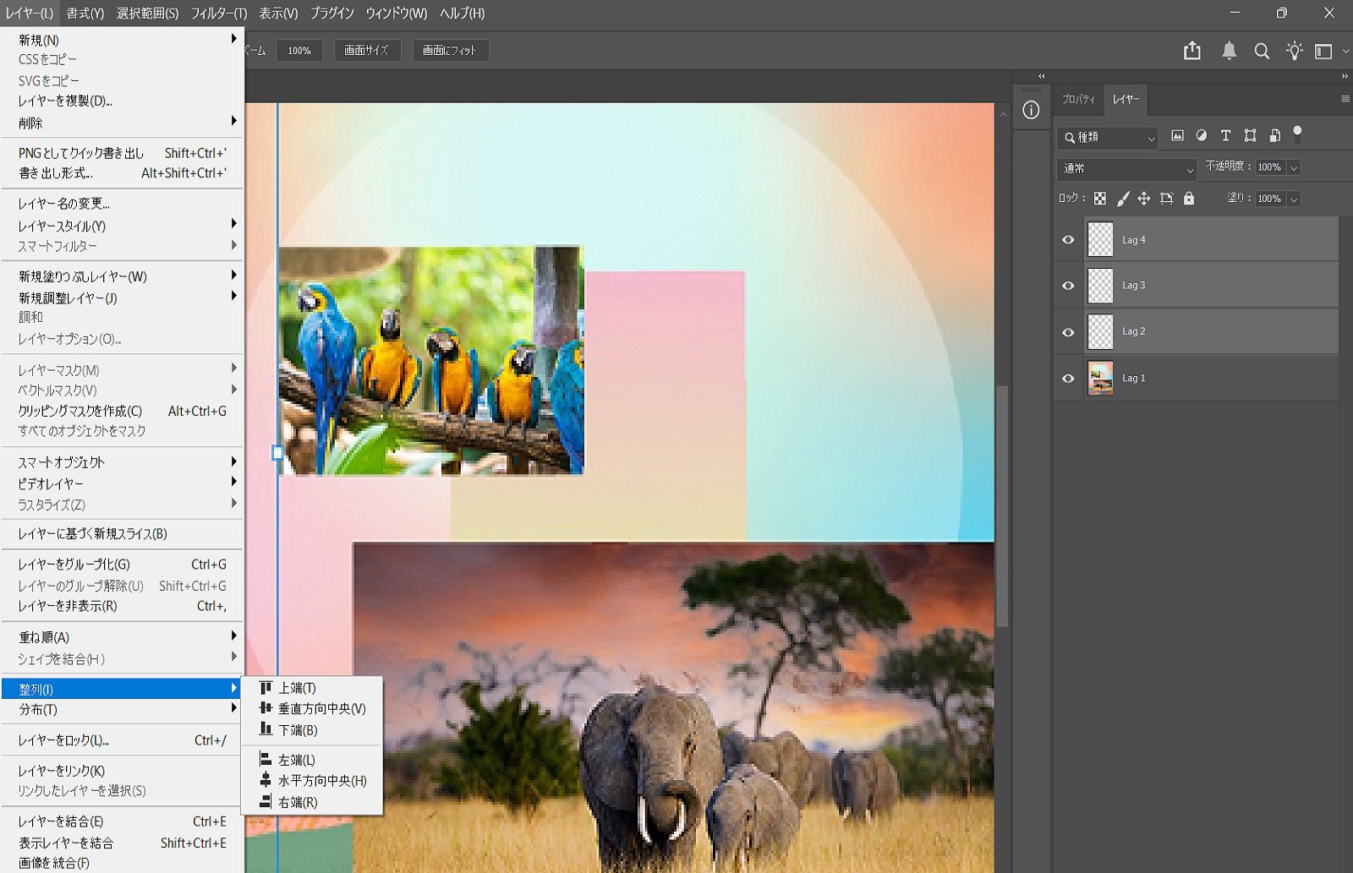
Task: Filter layers by pixel layer icon
Action: point(1177,135)
